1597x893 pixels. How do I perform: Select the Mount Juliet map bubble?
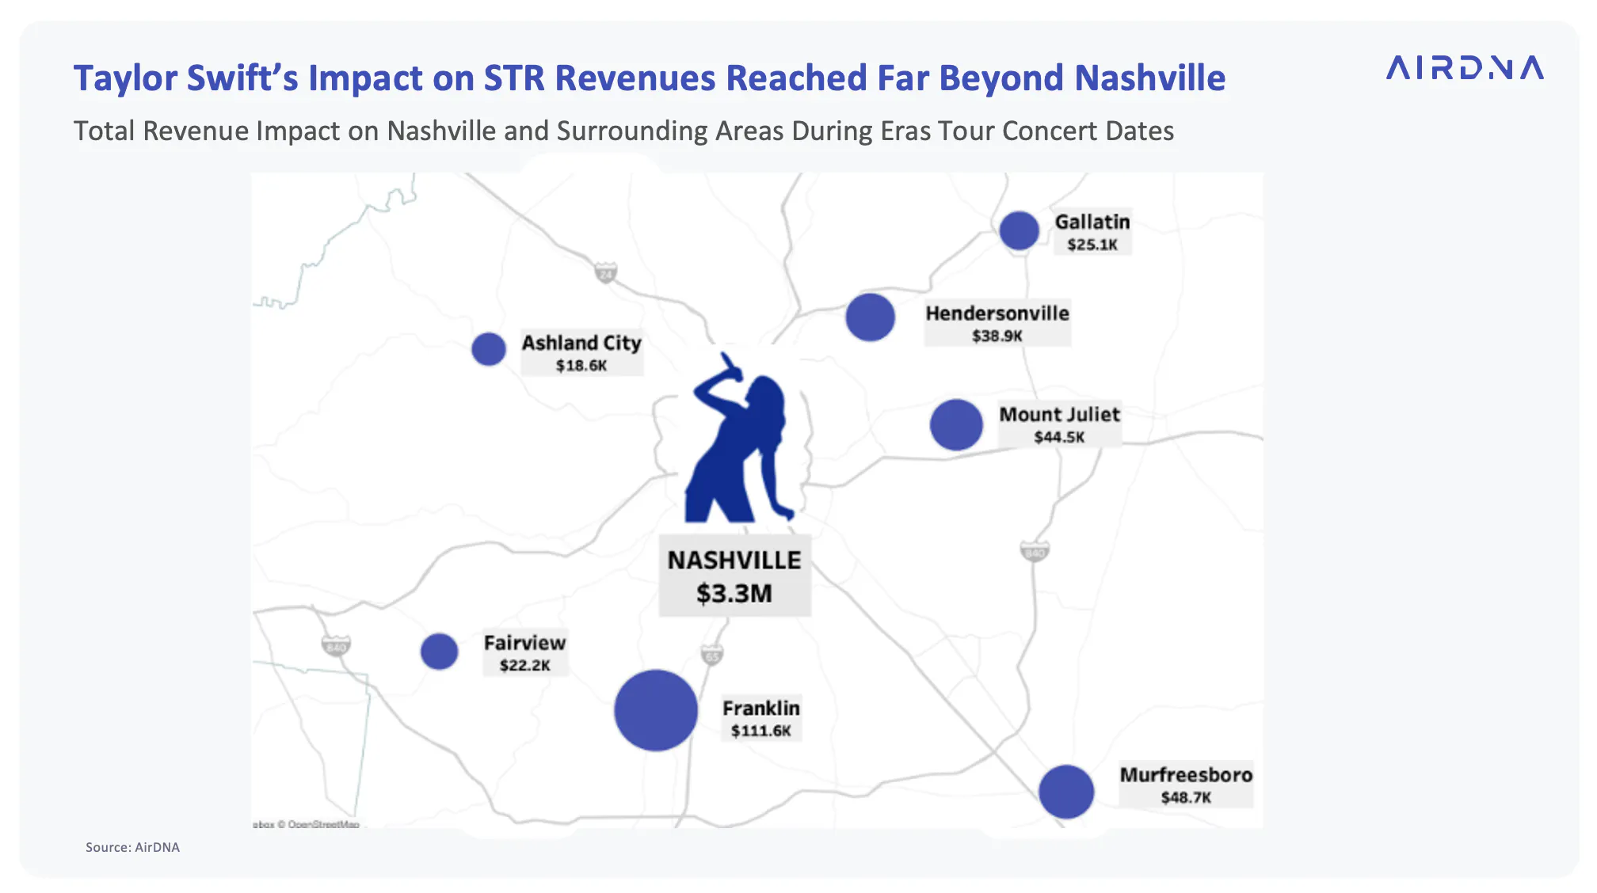956,424
